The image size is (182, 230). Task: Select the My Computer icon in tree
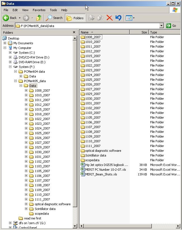(x=10, y=48)
